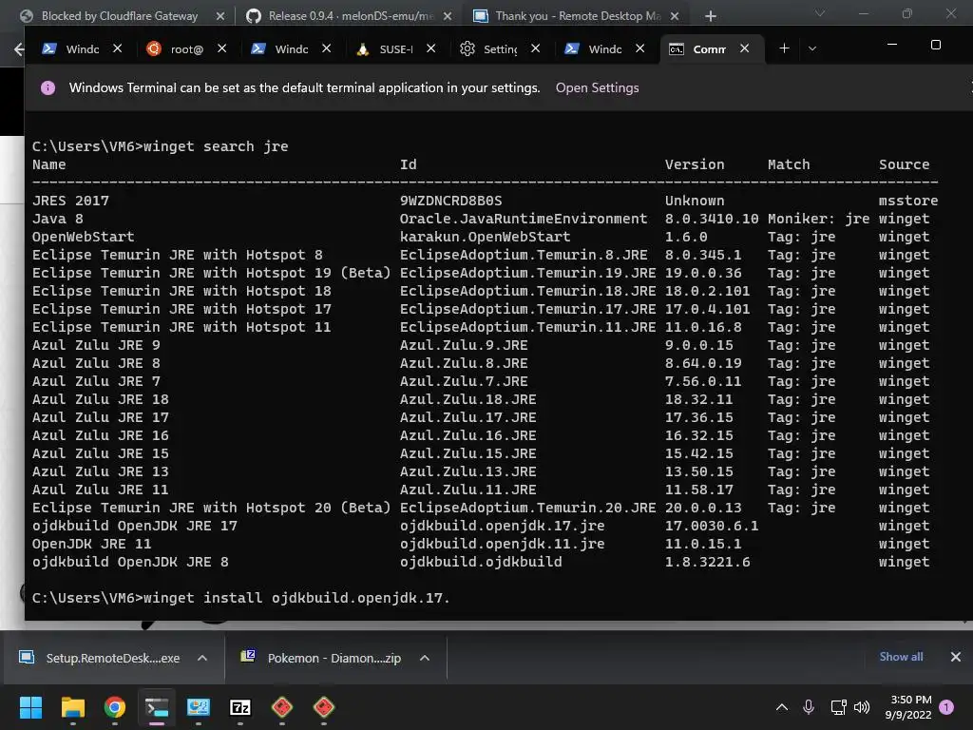
Task: Close the Cloudflare Gateway browser tab
Action: click(220, 16)
